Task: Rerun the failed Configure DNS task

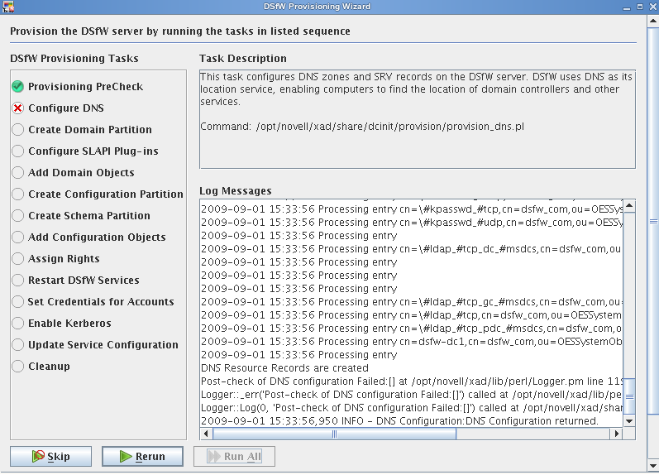Action: (x=142, y=457)
